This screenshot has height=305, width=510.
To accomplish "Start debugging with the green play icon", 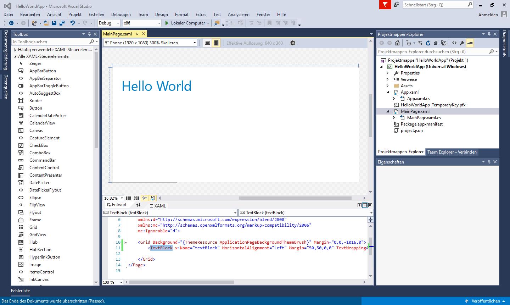I will (167, 23).
